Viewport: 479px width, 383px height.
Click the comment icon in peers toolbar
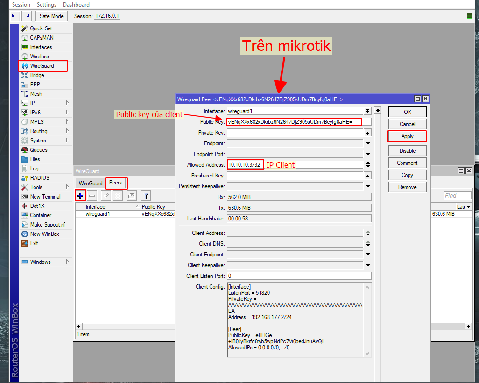tap(132, 196)
